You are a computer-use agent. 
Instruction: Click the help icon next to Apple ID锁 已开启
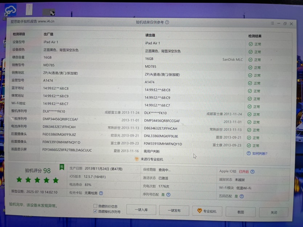(x=252, y=172)
